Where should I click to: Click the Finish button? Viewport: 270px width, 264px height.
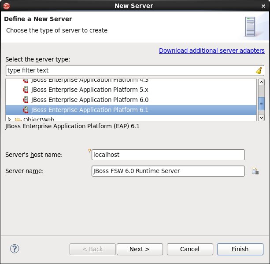click(x=240, y=249)
